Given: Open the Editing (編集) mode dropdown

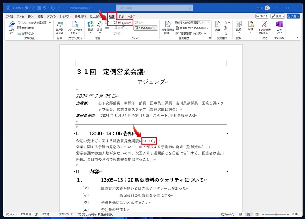Looking at the screenshot, I should (x=278, y=16).
